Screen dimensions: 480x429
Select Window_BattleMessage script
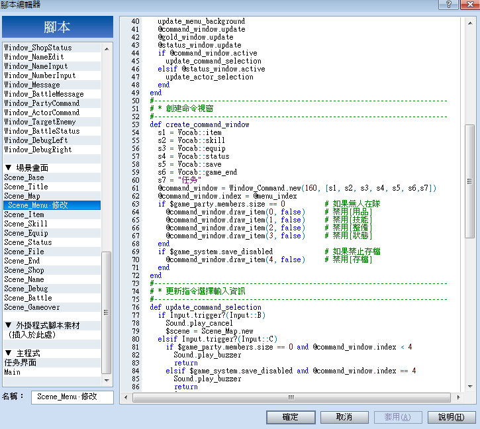point(52,94)
